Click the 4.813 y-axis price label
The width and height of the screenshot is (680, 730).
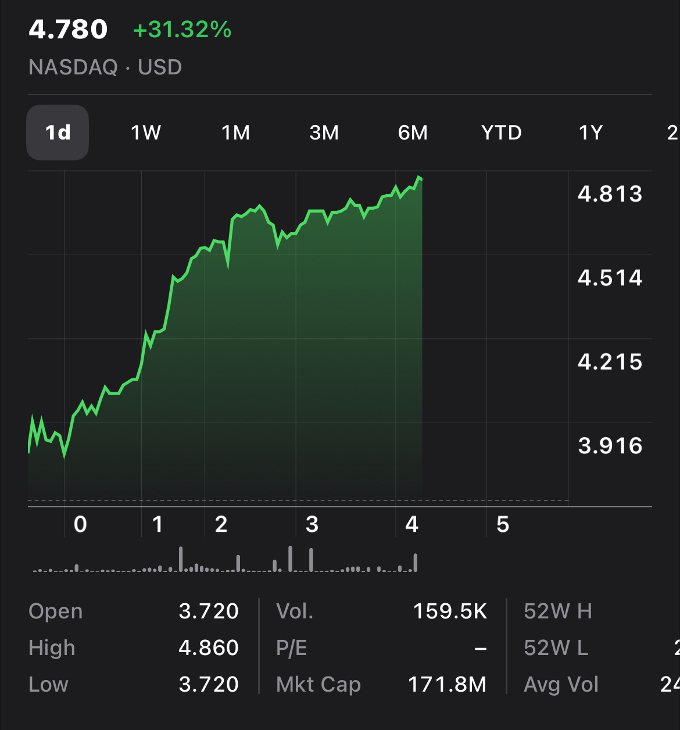(x=610, y=194)
